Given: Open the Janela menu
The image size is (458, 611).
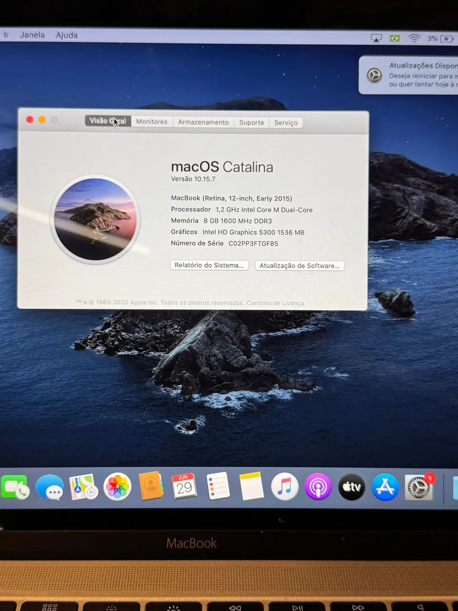Looking at the screenshot, I should (32, 35).
